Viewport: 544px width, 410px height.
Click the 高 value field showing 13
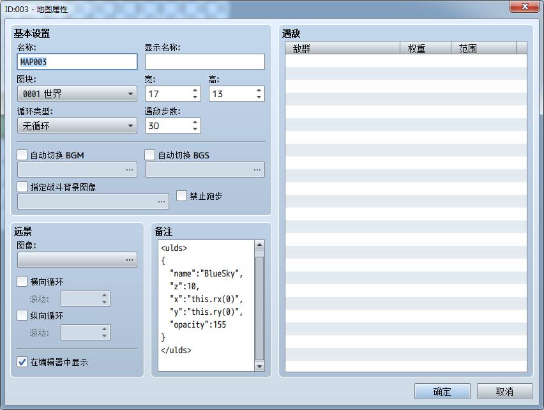click(232, 94)
